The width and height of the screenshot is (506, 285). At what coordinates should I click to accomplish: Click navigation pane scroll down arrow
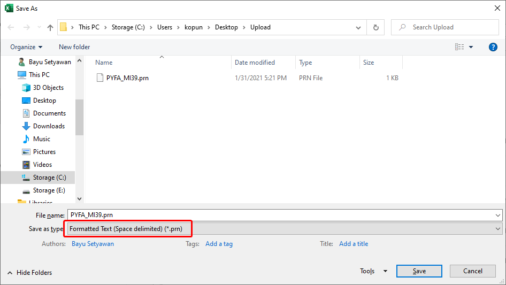(79, 199)
